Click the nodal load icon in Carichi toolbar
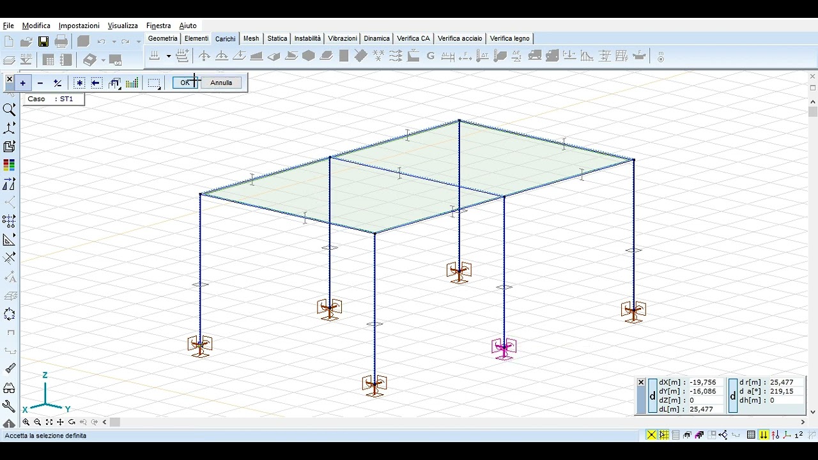The height and width of the screenshot is (460, 818). tap(204, 56)
